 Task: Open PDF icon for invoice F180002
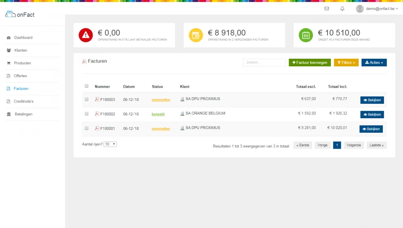[x=97, y=114]
